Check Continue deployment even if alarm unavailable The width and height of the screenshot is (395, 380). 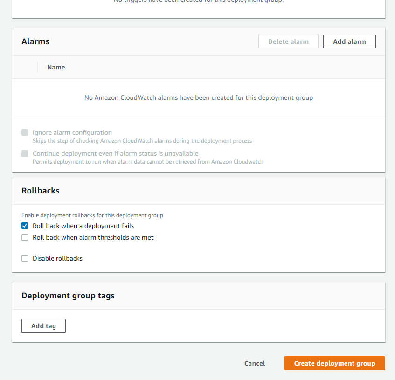[x=25, y=153]
